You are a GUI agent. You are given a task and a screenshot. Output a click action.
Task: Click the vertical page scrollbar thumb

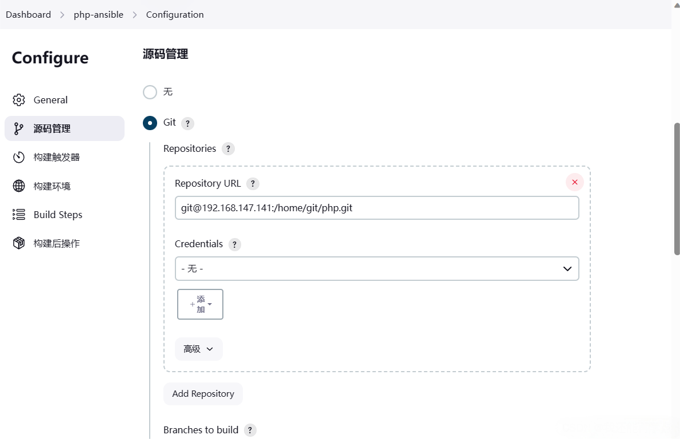(x=677, y=189)
